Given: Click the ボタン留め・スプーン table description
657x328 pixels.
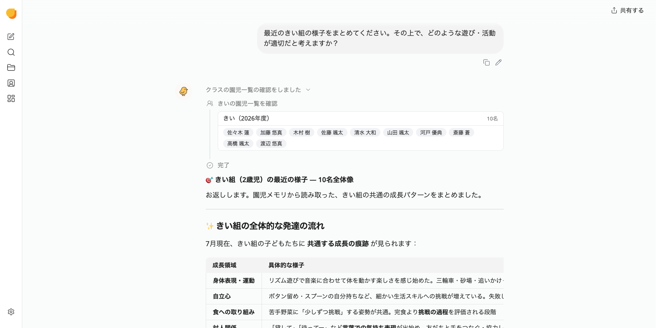Looking at the screenshot, I should (386, 297).
